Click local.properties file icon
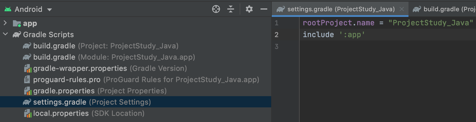Screen dimensions: 476x122 pos(27,113)
